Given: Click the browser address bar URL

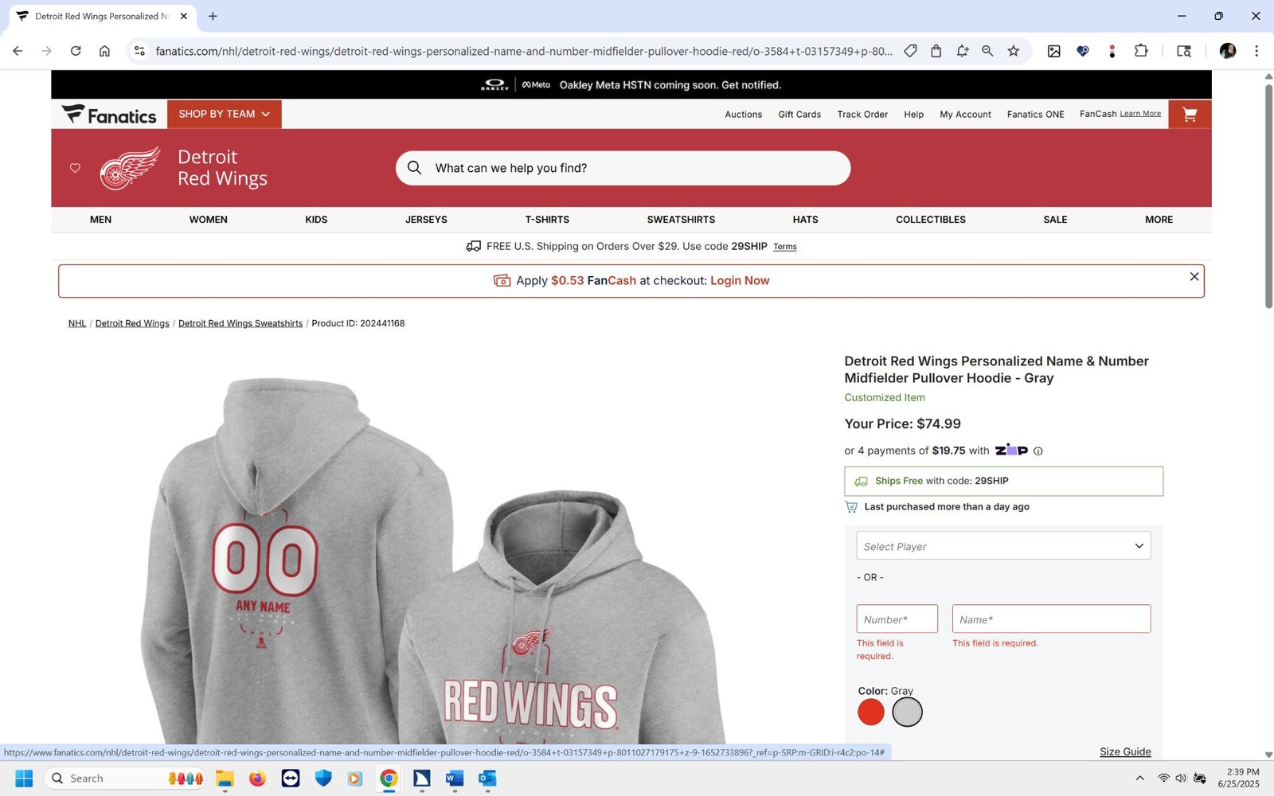Looking at the screenshot, I should click(523, 51).
